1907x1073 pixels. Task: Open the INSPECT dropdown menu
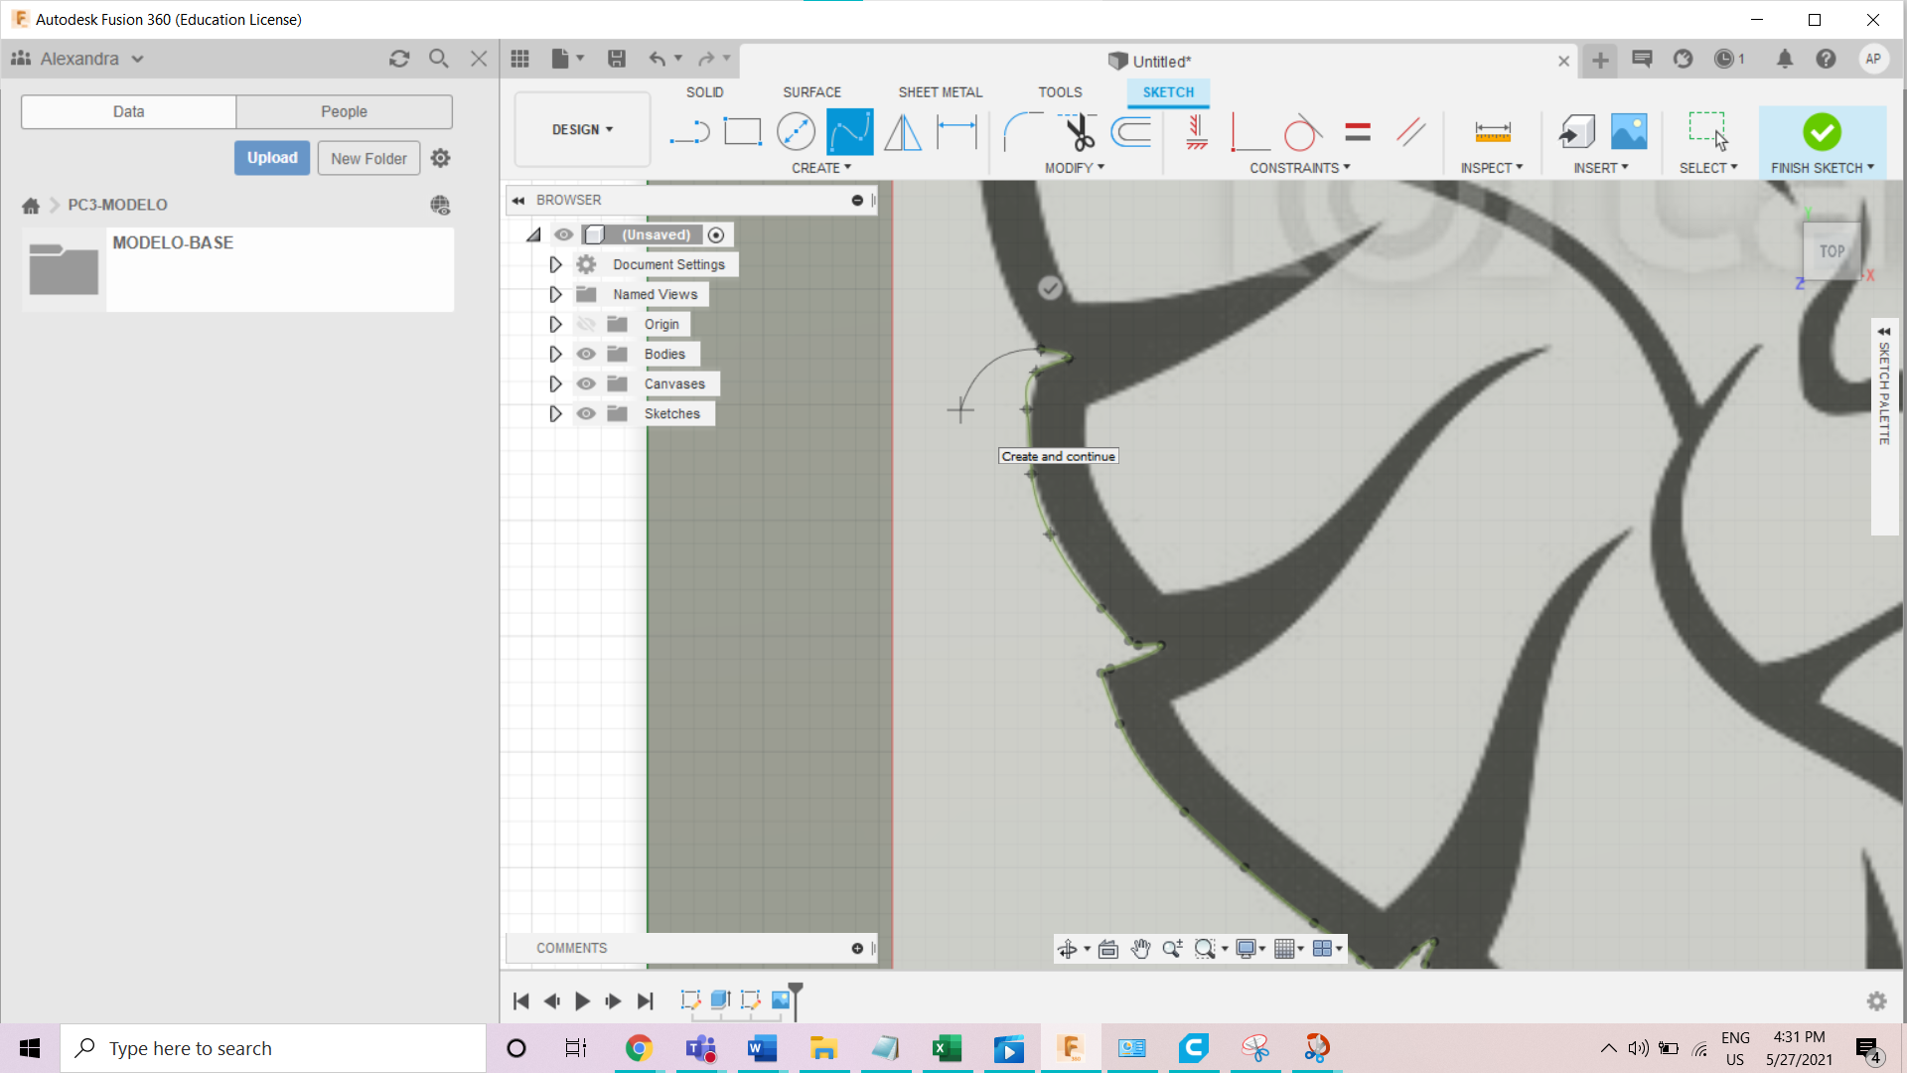pyautogui.click(x=1491, y=168)
